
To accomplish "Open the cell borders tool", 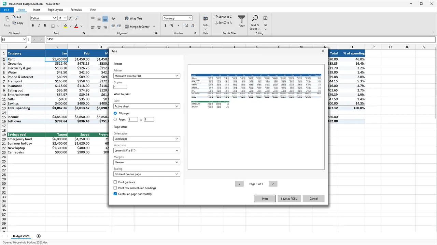I will tap(53, 26).
